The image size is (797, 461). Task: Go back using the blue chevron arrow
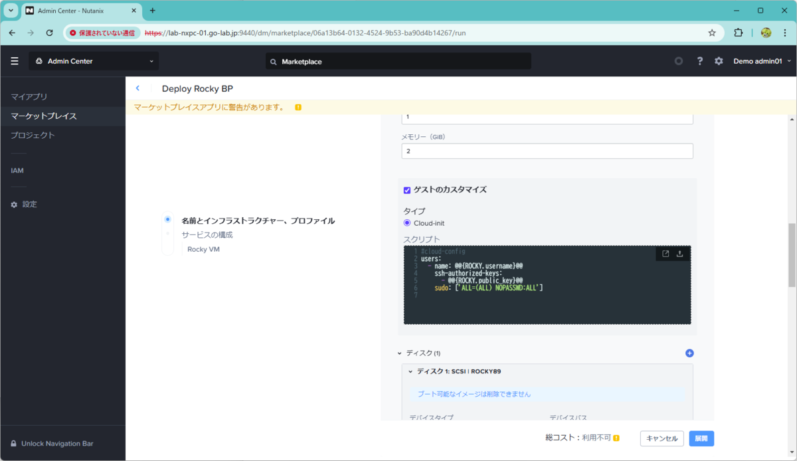pos(137,88)
